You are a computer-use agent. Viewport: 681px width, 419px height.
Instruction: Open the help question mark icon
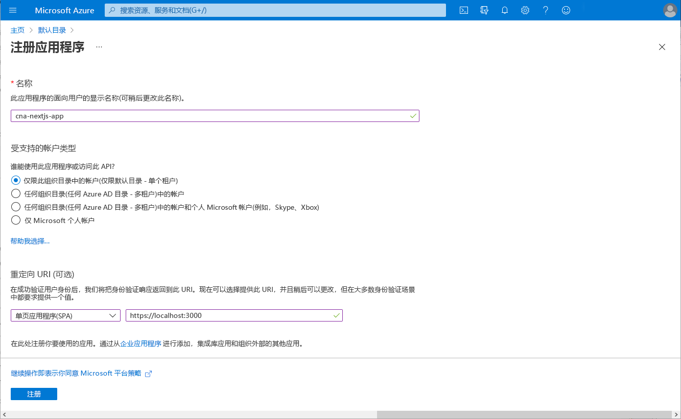click(546, 10)
